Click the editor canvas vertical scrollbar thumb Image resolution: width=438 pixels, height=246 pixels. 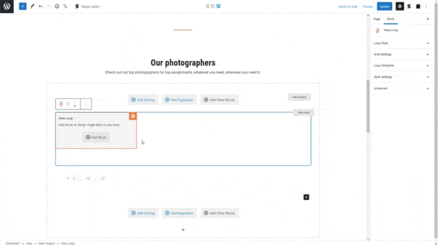368,106
